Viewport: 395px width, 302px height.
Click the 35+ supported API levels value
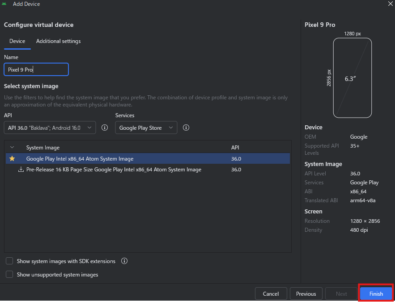(355, 146)
